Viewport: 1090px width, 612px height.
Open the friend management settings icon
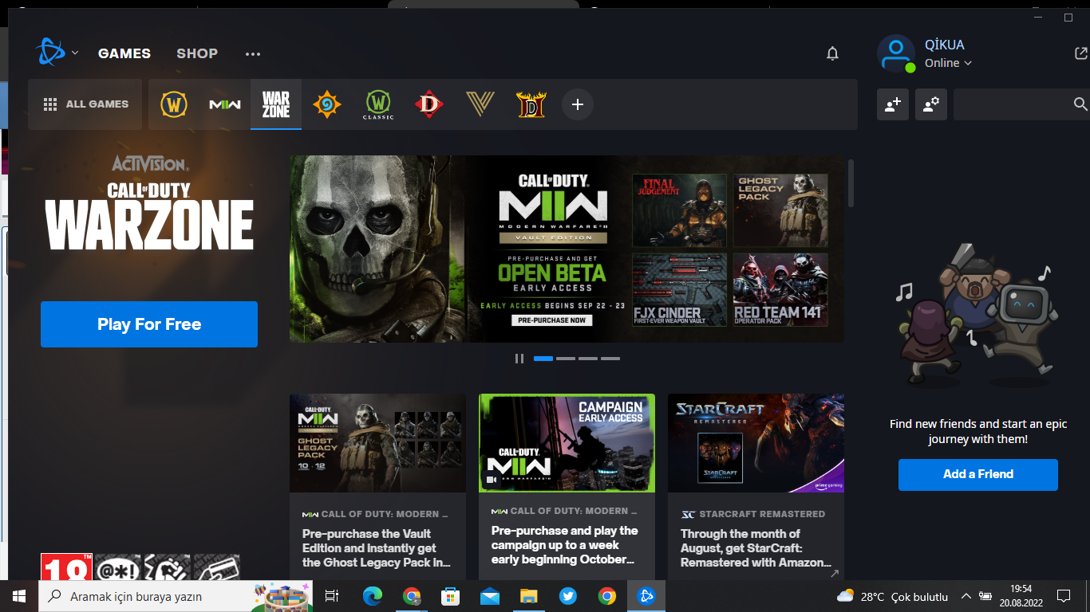tap(931, 104)
